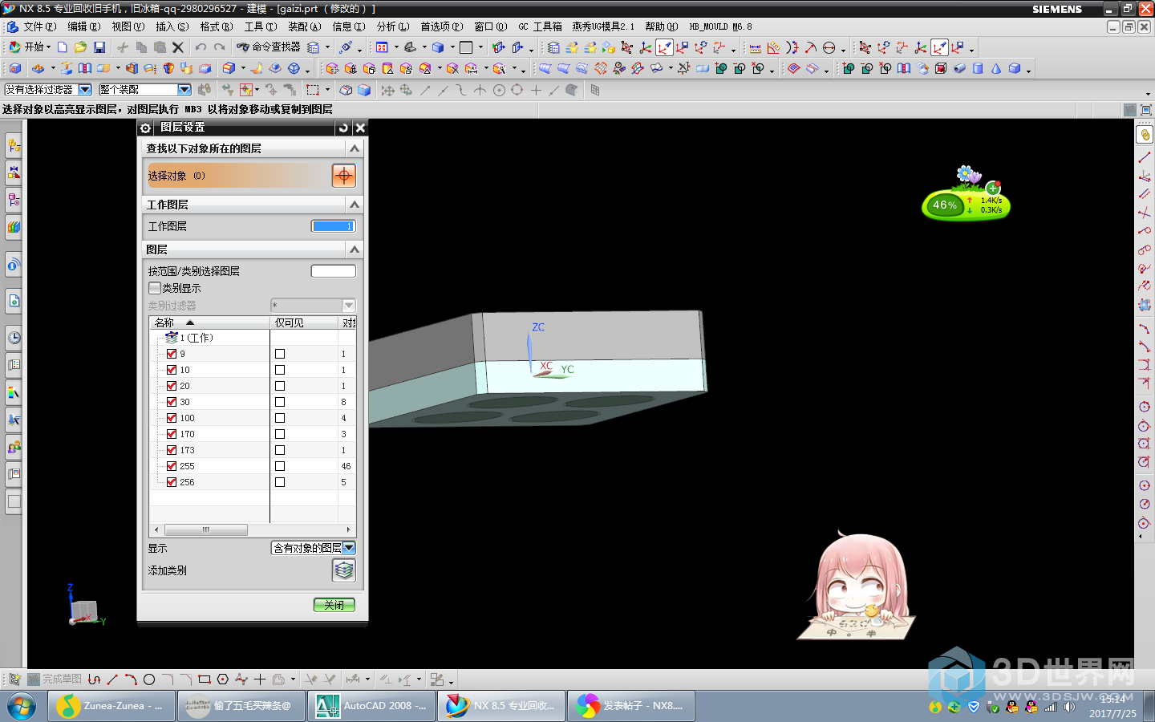Open the Start menu dropdown
This screenshot has width=1155, height=722.
coord(30,47)
